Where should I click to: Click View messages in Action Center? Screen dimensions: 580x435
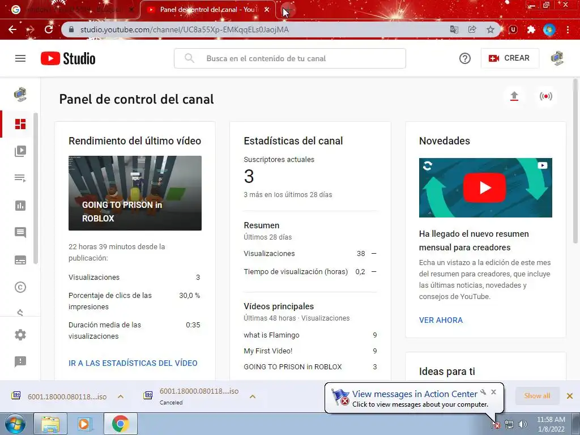pyautogui.click(x=415, y=394)
